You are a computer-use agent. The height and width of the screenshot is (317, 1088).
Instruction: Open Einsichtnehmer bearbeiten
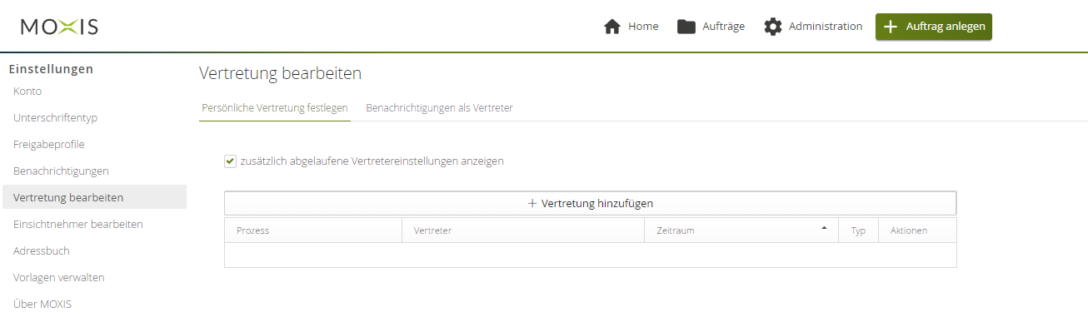(78, 225)
